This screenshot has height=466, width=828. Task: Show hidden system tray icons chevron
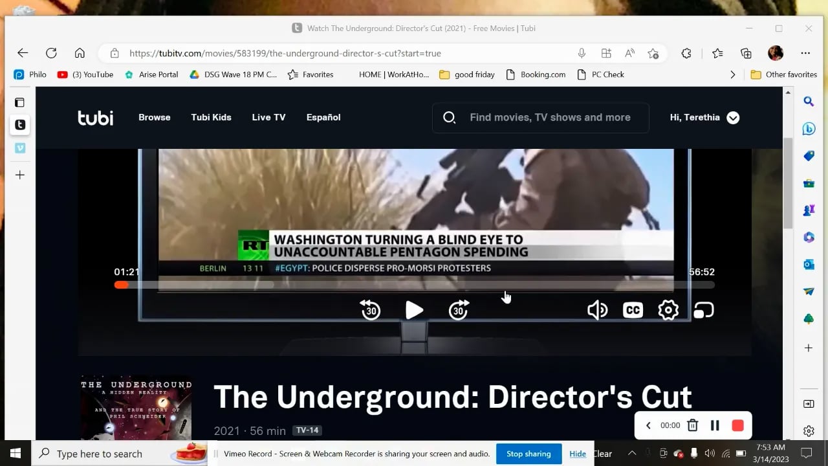click(x=632, y=453)
